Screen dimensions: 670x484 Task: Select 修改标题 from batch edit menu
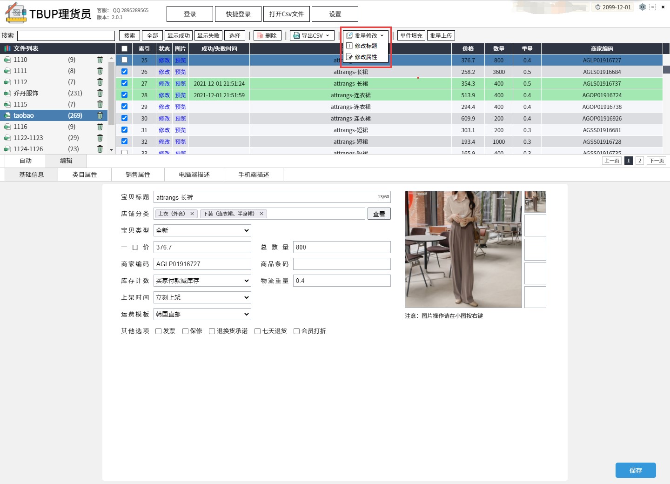[x=366, y=46]
